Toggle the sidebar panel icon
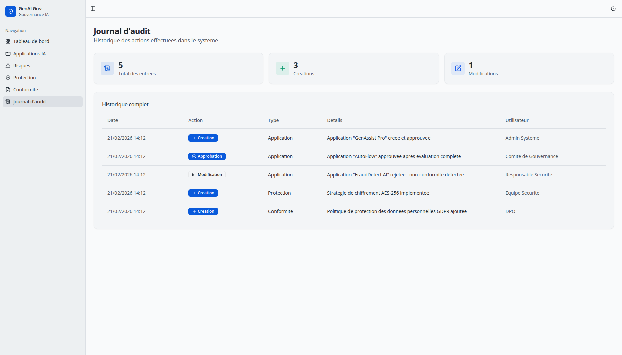622x355 pixels. (x=93, y=9)
